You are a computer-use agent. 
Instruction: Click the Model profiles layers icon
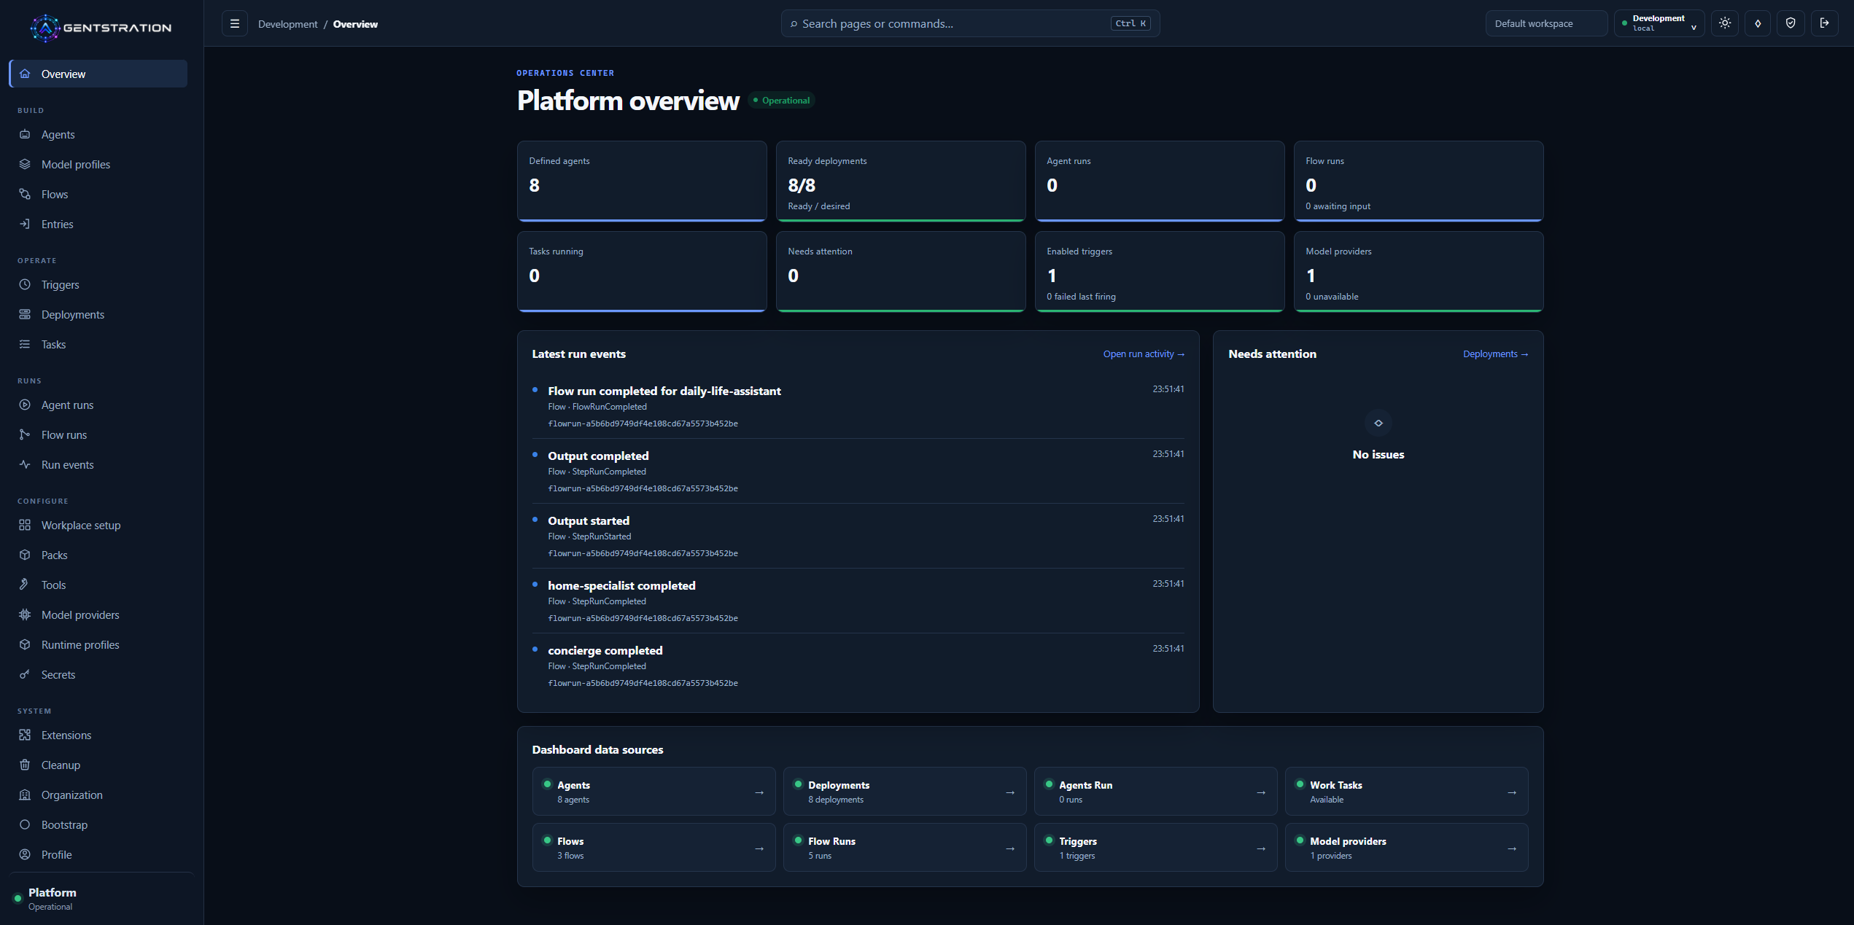coord(25,164)
